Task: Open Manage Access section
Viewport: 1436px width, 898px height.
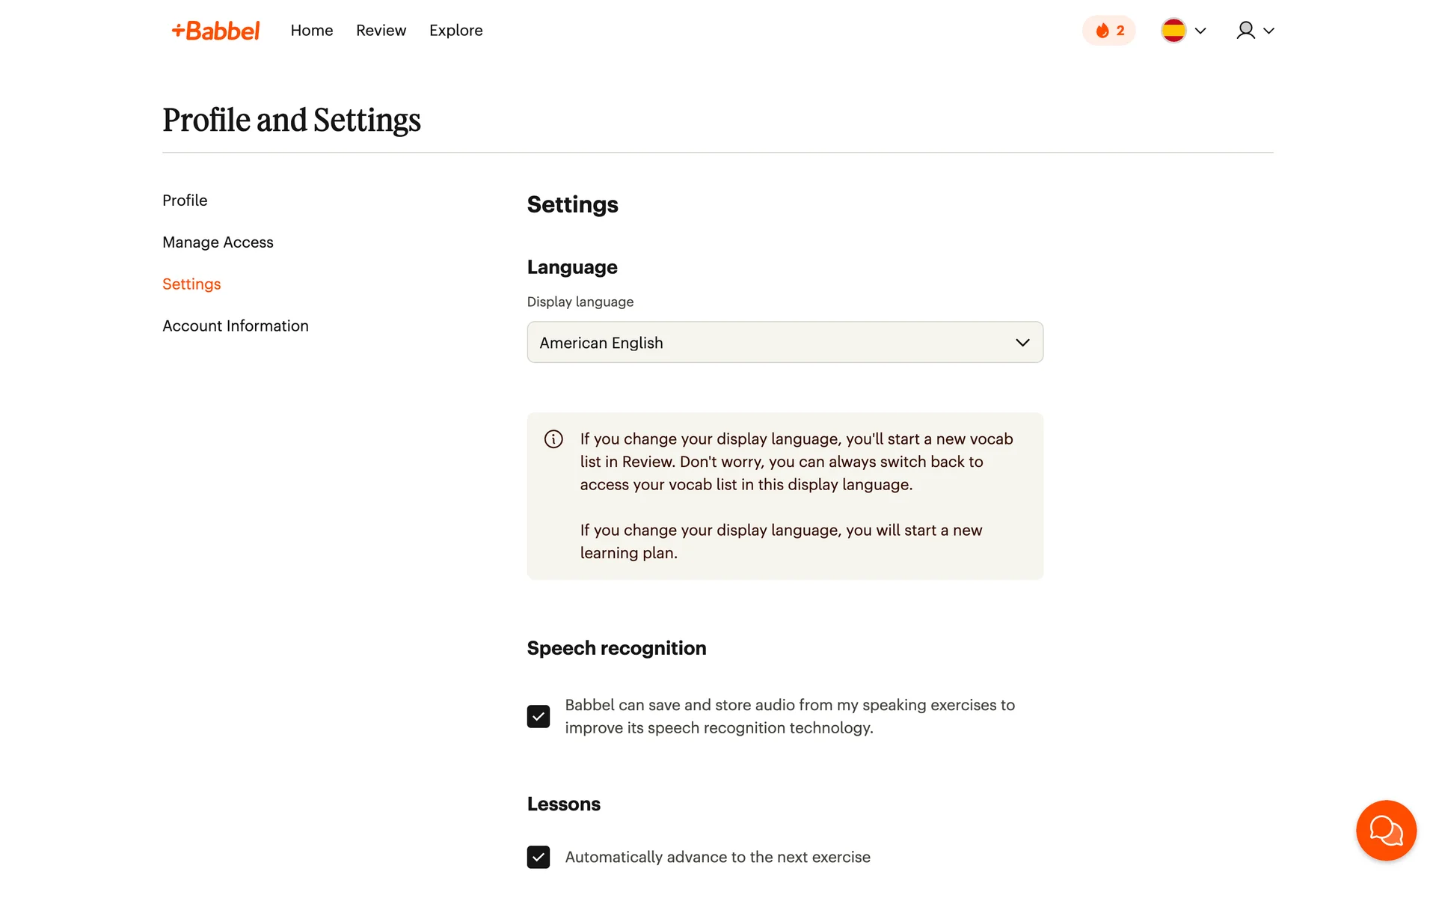Action: (218, 242)
